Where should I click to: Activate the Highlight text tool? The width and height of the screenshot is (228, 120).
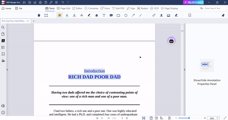point(60,15)
